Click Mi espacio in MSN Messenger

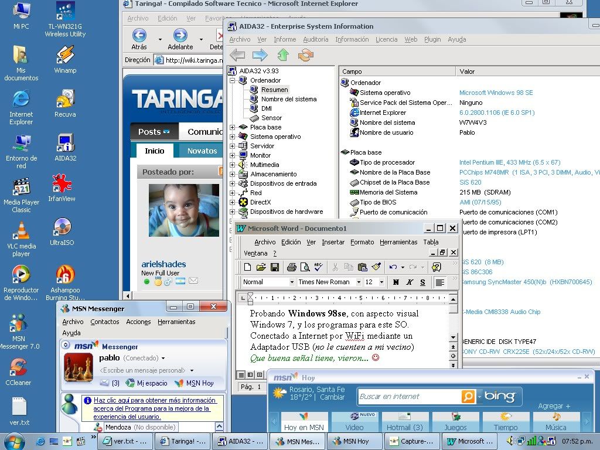(148, 383)
